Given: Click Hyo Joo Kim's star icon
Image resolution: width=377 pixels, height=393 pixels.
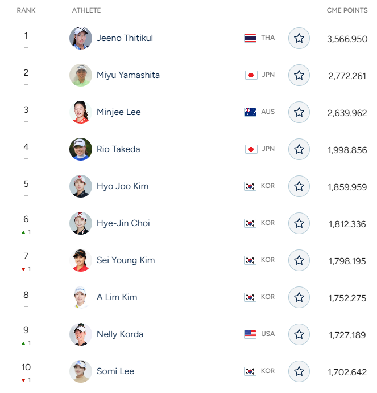Looking at the screenshot, I should pyautogui.click(x=299, y=187).
